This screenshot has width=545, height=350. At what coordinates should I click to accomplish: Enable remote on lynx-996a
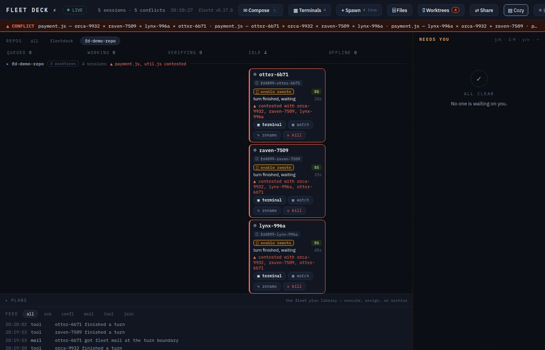pyautogui.click(x=273, y=243)
